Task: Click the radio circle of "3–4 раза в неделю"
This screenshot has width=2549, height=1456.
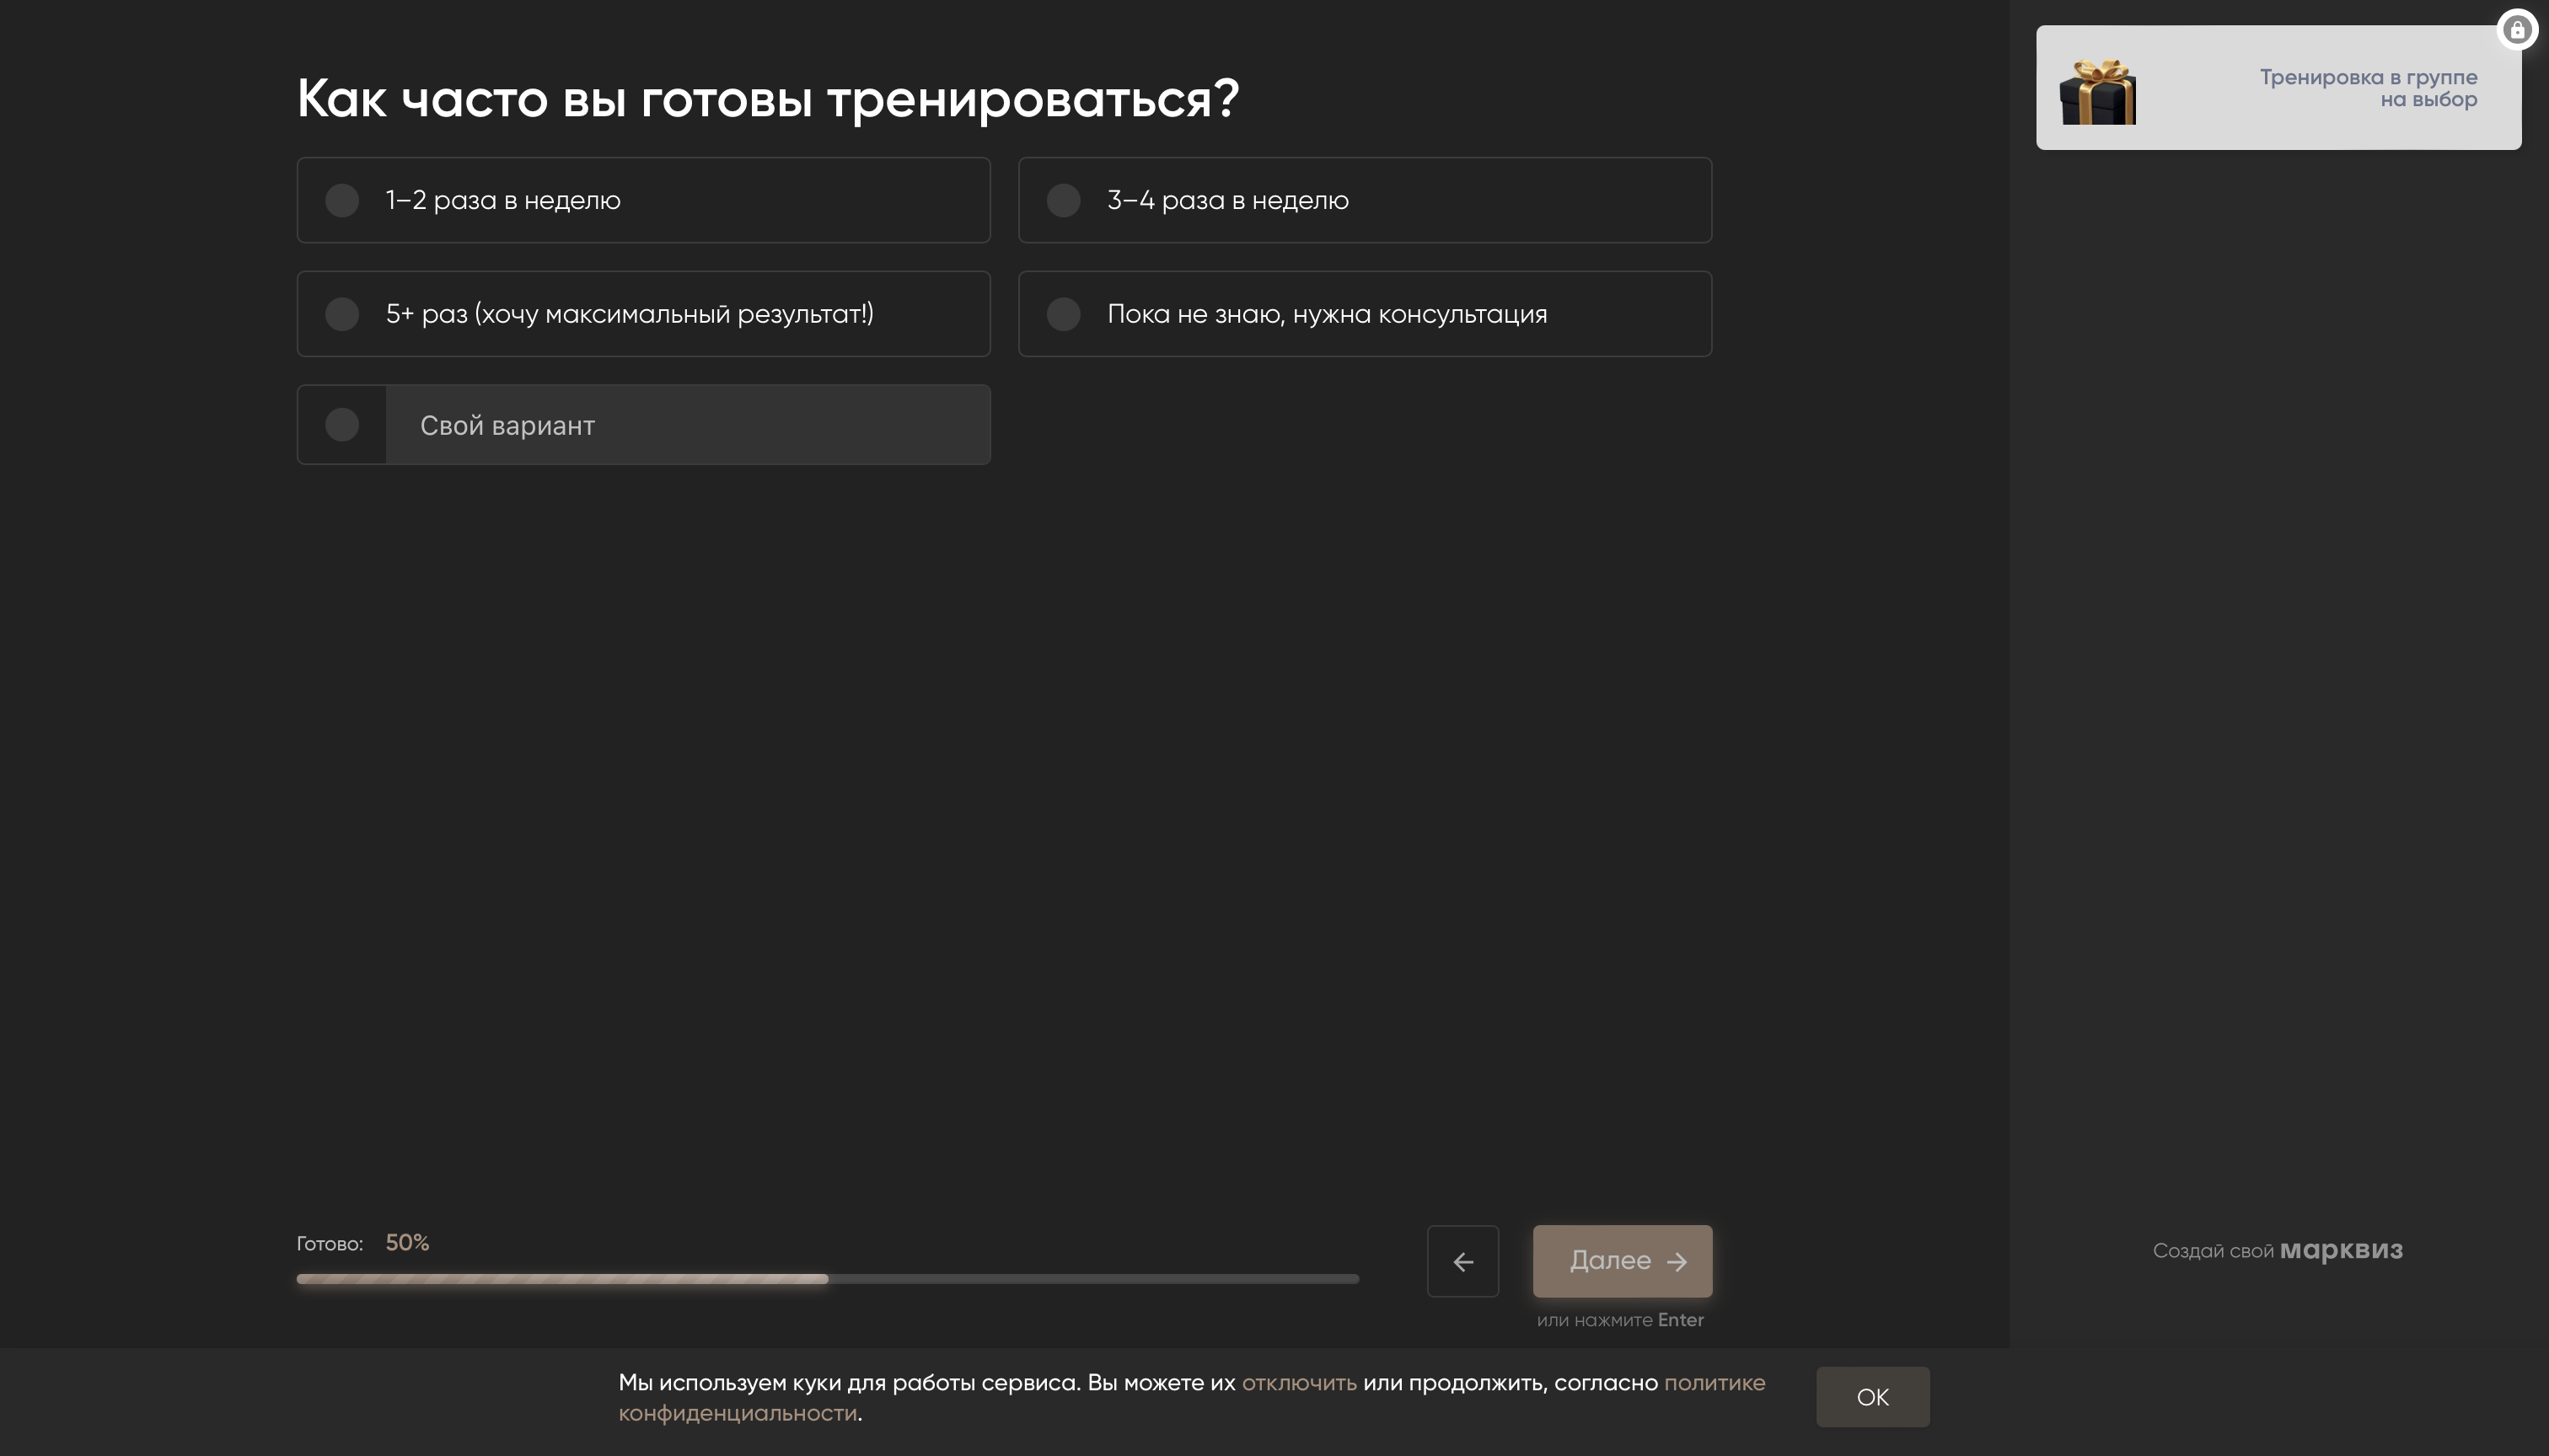Action: [1064, 200]
